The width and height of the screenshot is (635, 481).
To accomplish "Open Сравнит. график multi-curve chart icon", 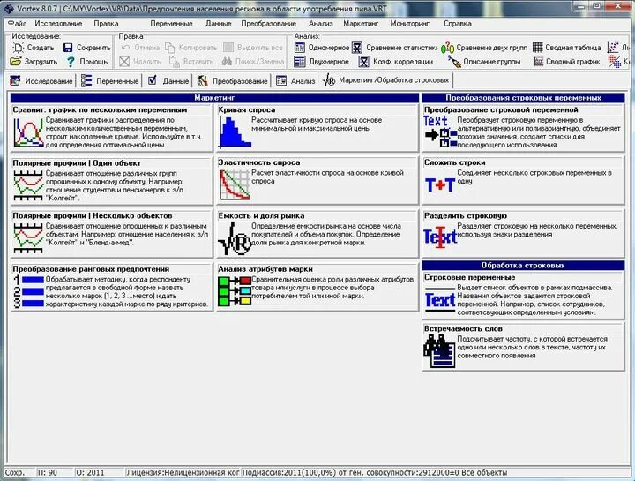I will click(x=28, y=132).
